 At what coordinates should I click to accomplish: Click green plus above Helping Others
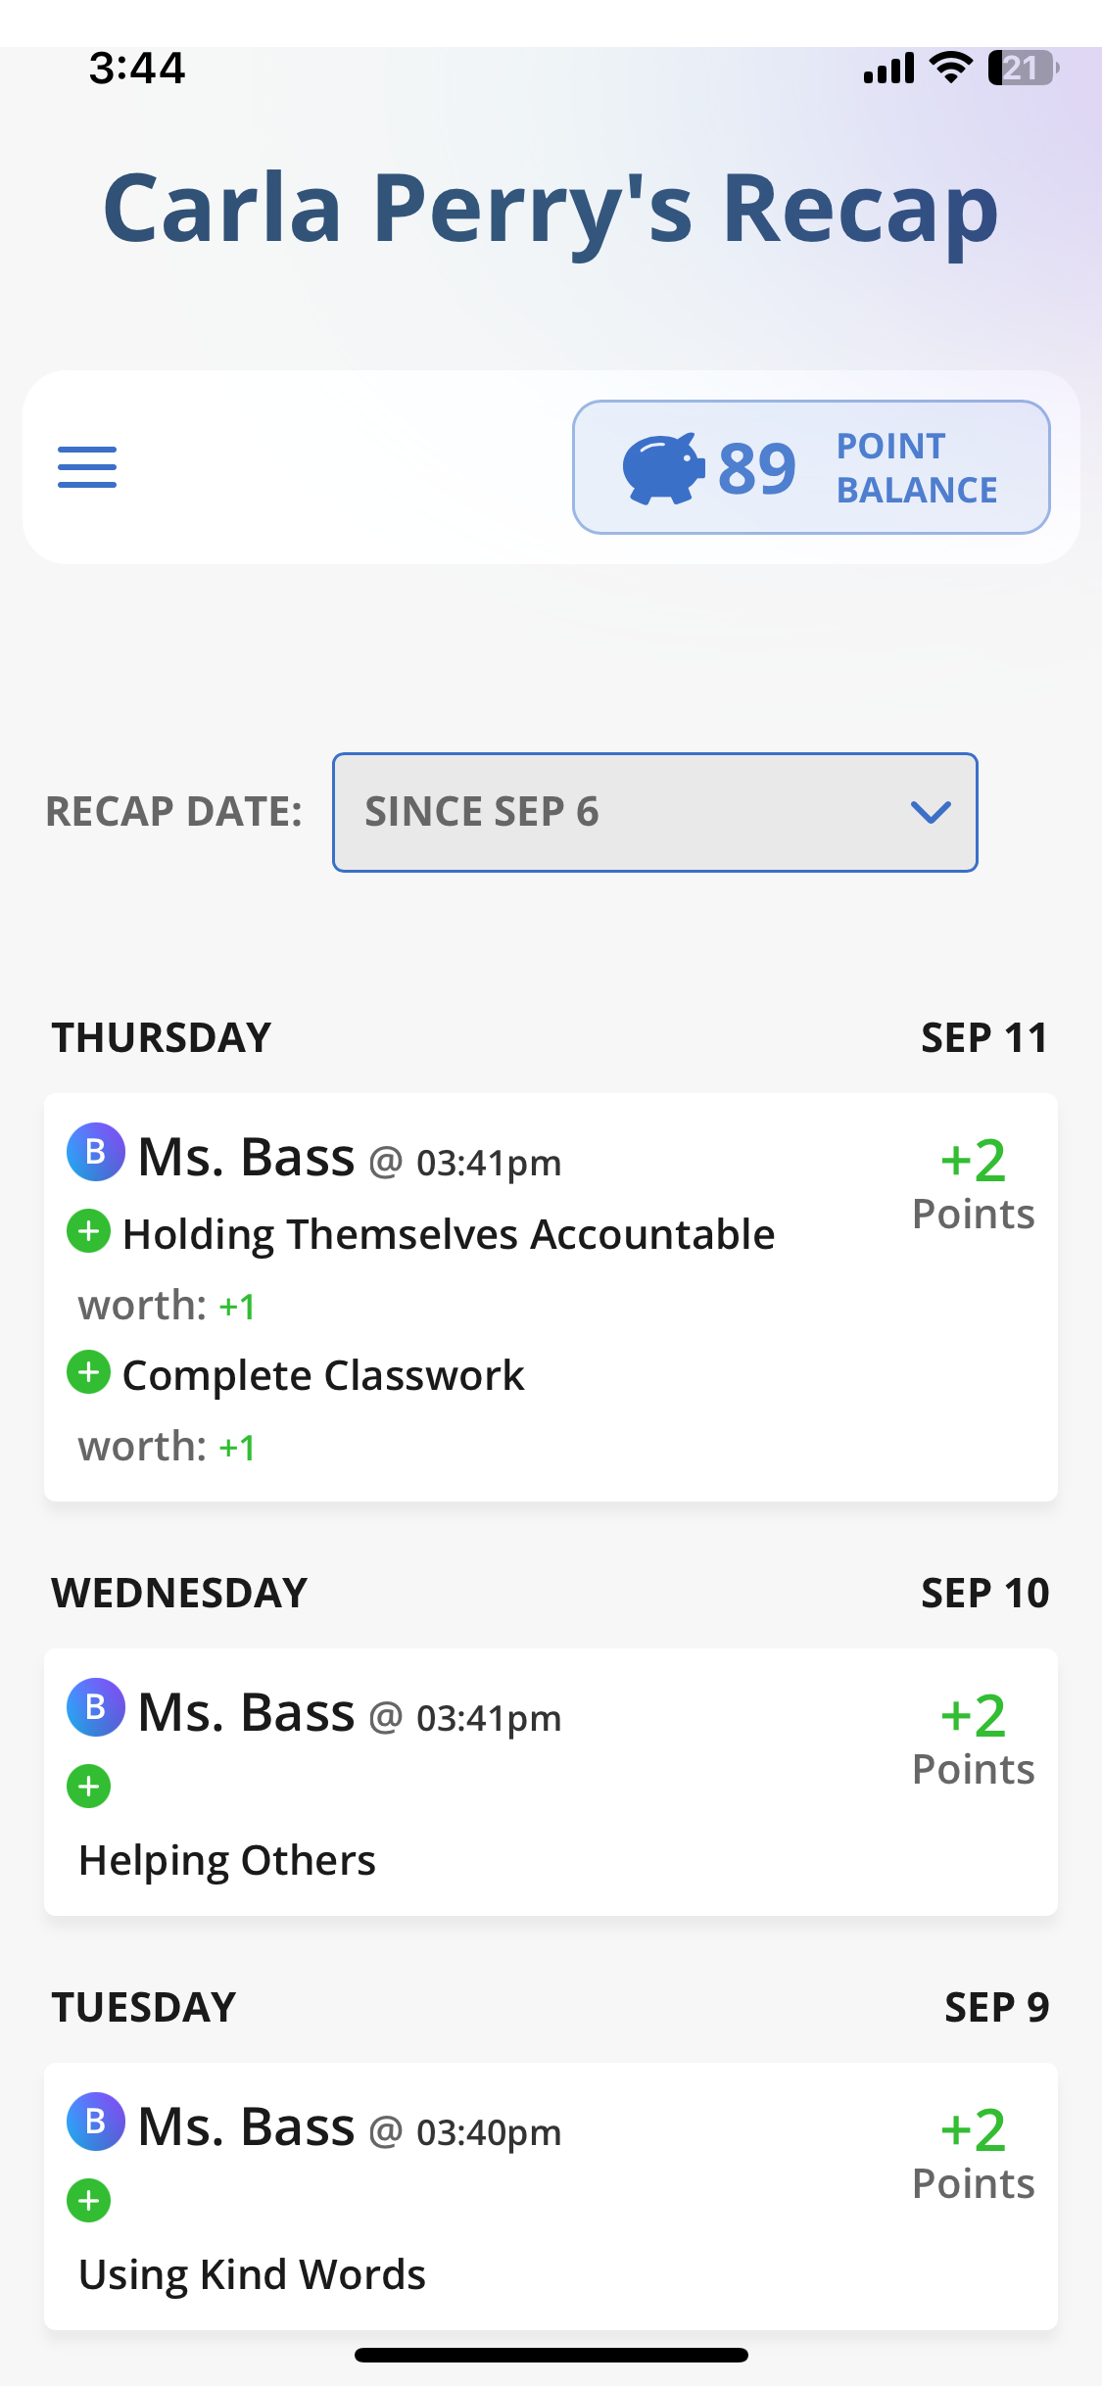pos(88,1787)
